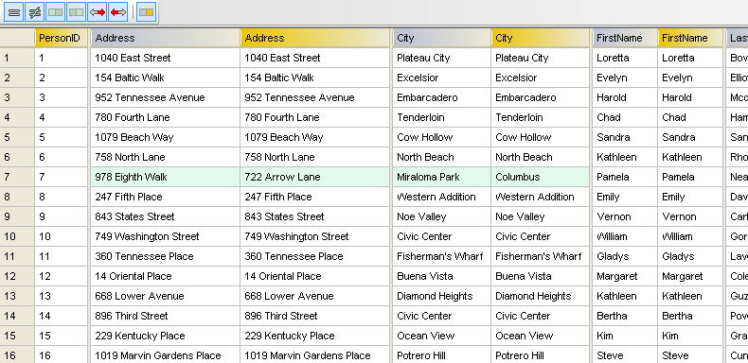Toggle rows only in left (hatched right) button
This screenshot has width=748, height=363.
click(x=55, y=12)
